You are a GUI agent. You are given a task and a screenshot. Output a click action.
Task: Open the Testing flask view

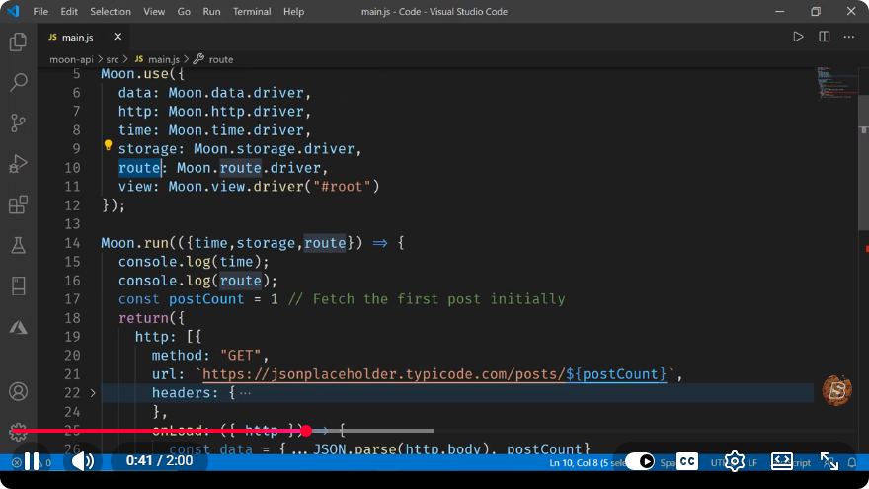tap(19, 245)
